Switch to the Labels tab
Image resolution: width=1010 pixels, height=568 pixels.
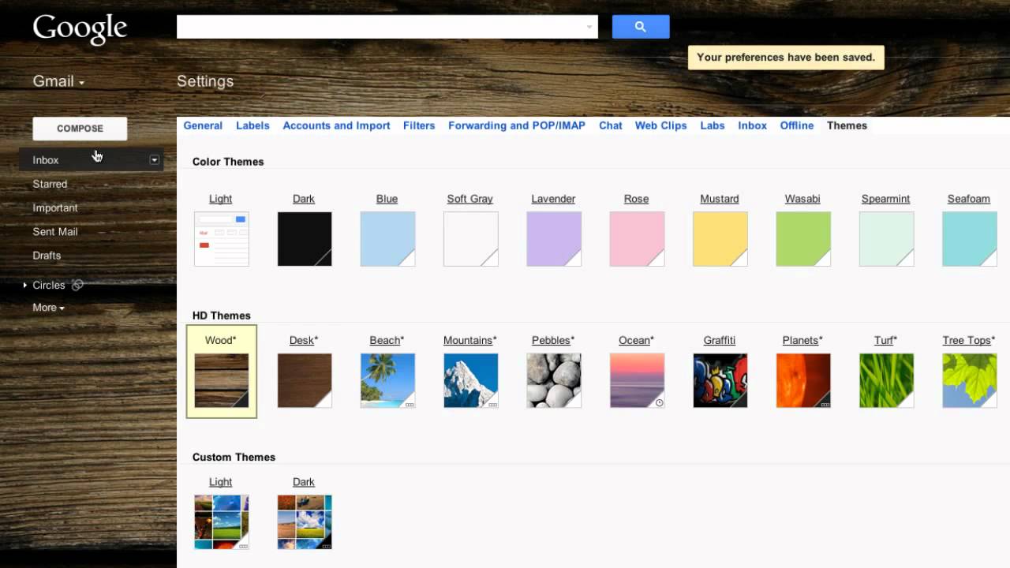(x=252, y=125)
